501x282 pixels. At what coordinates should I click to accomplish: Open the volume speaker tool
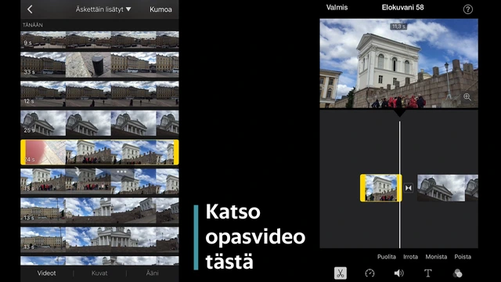click(x=398, y=273)
